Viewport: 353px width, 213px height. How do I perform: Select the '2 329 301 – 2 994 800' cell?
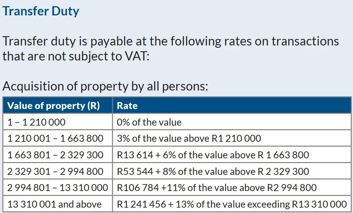55,171
